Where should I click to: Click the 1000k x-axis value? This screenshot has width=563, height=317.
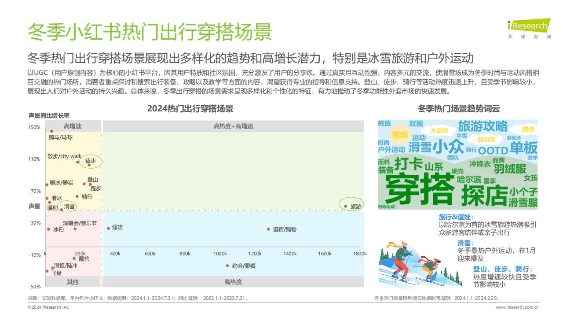click(x=220, y=254)
